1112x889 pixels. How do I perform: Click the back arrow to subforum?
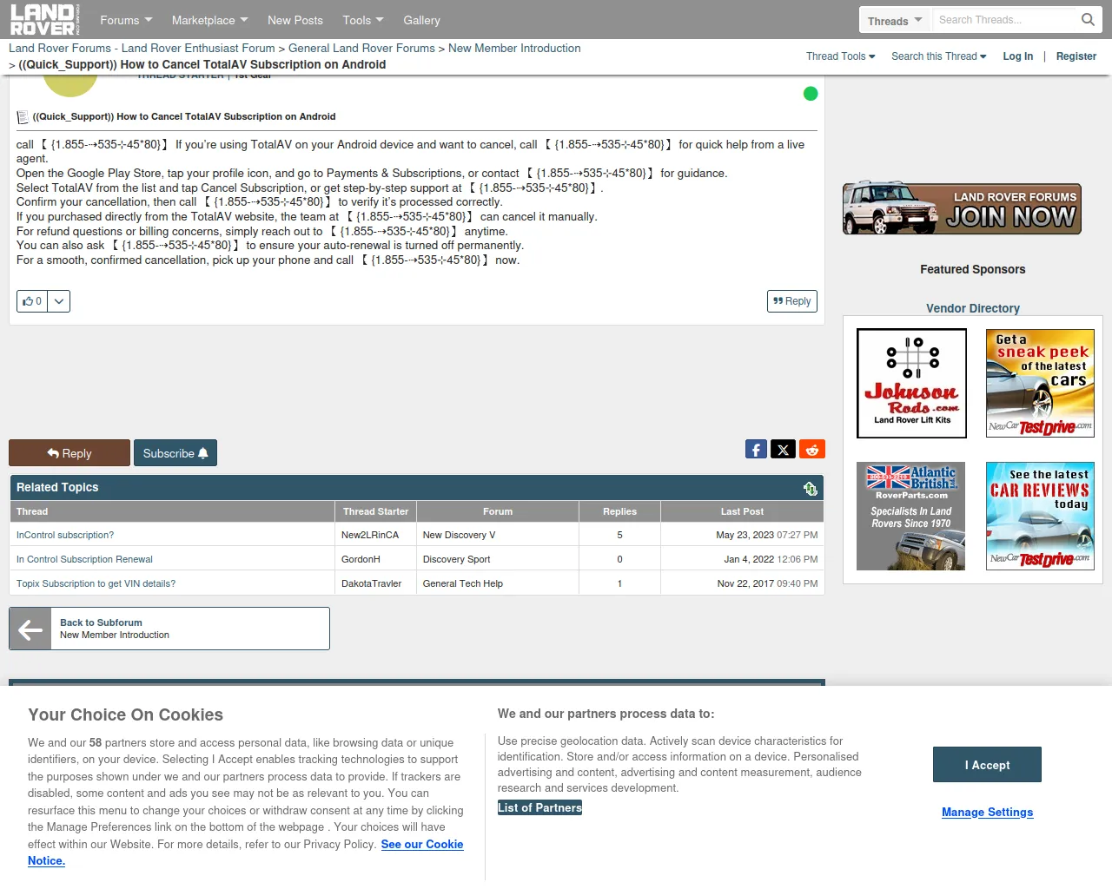point(30,629)
